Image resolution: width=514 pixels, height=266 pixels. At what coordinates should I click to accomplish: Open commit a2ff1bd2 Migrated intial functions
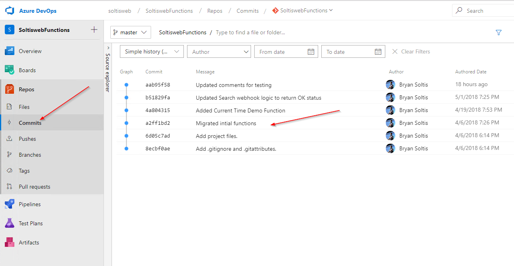(x=226, y=123)
